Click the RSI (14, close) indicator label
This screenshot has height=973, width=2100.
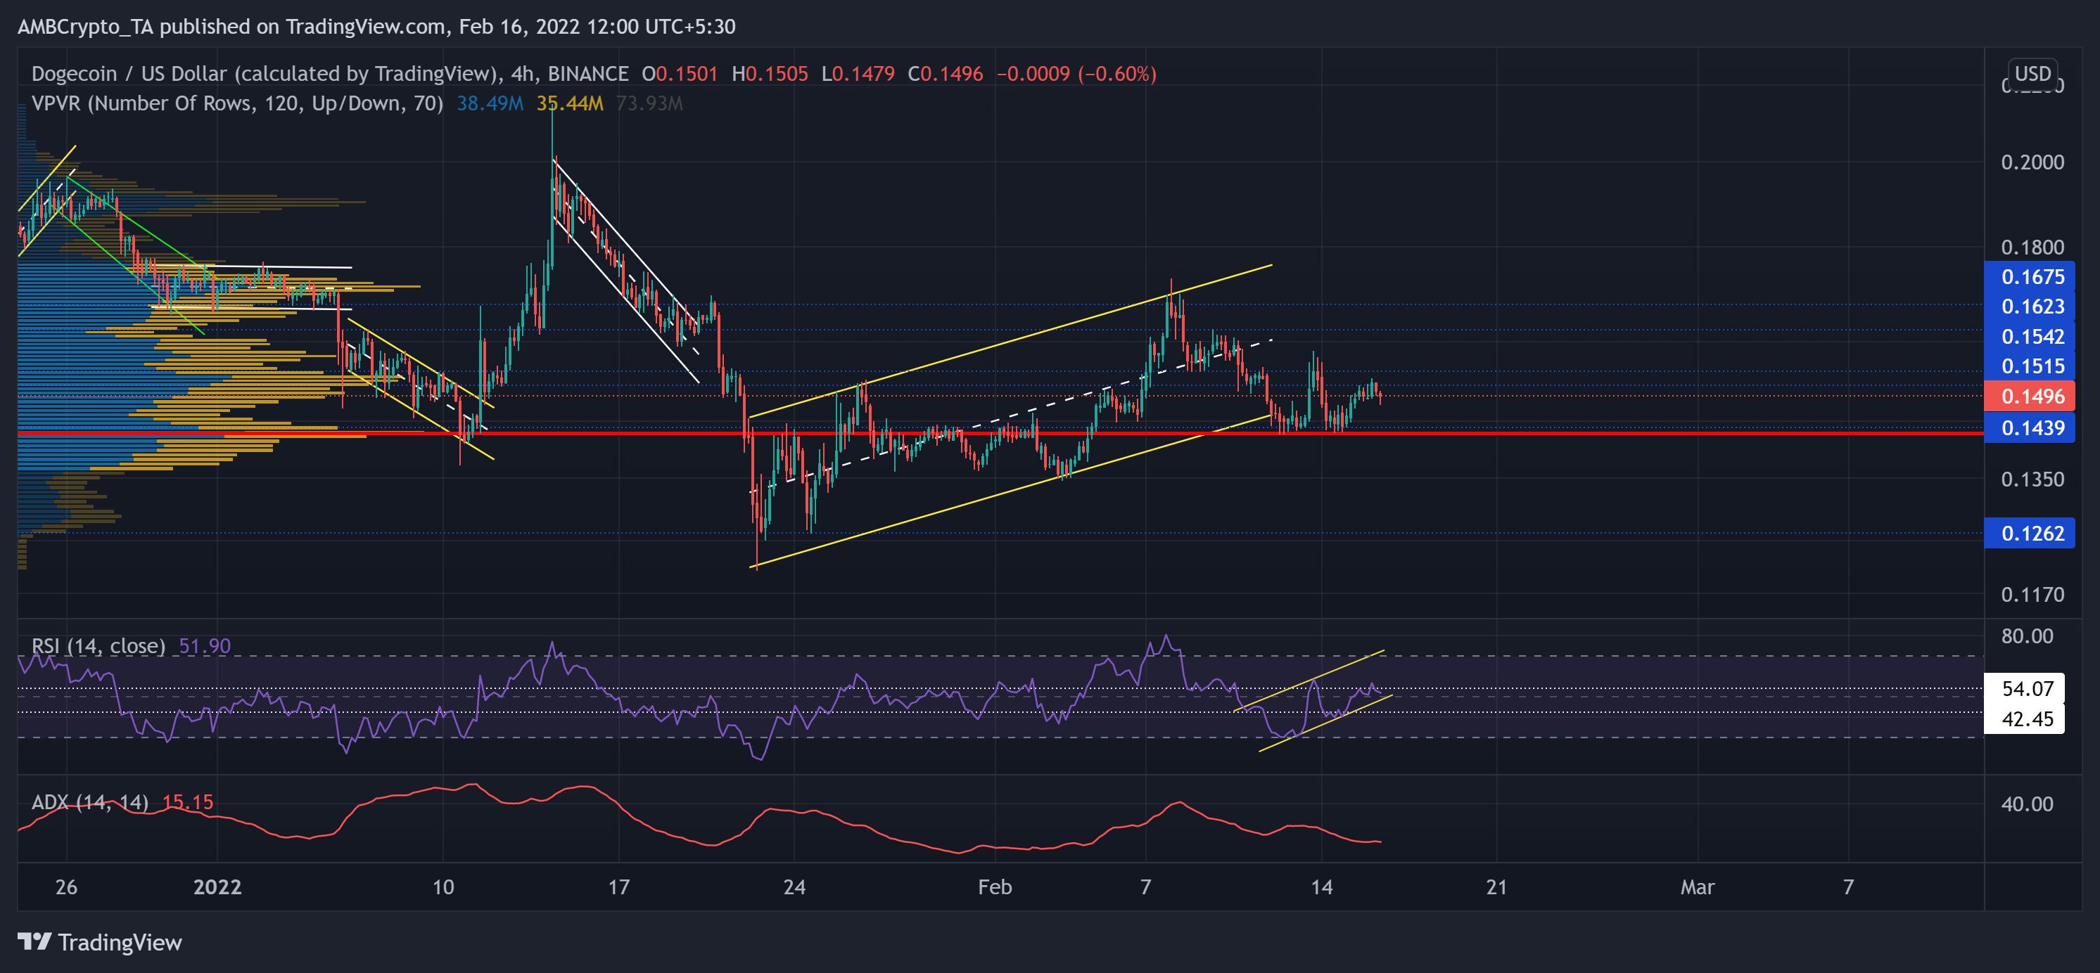(98, 645)
